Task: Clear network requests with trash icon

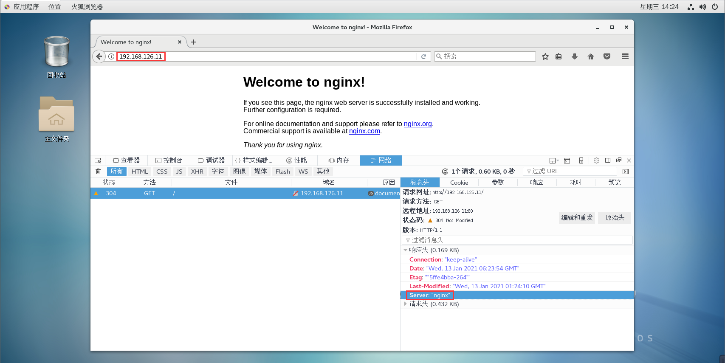Action: pos(99,172)
